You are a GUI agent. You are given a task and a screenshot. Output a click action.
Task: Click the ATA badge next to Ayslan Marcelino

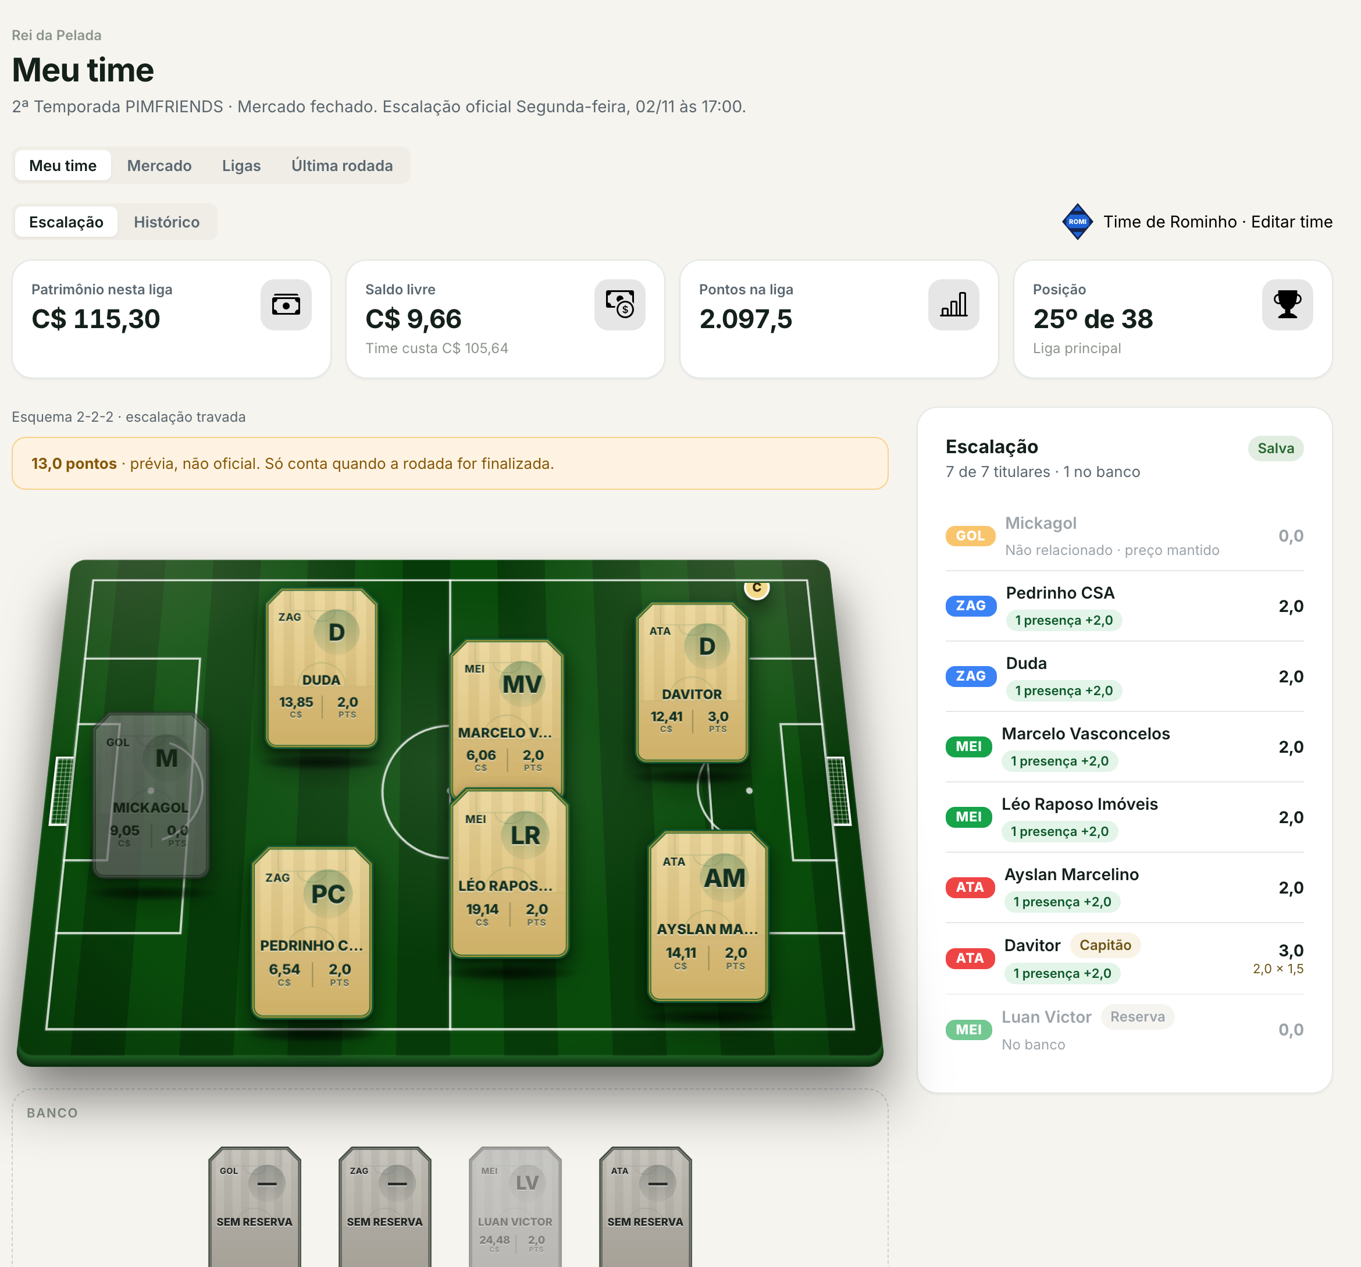click(x=970, y=888)
